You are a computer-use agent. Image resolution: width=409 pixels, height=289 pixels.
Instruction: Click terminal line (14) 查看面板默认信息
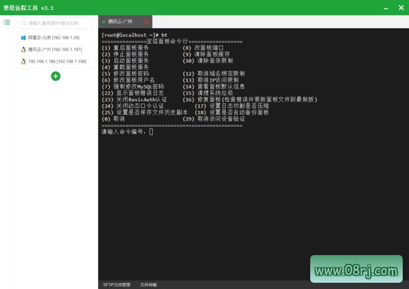pyautogui.click(x=214, y=87)
